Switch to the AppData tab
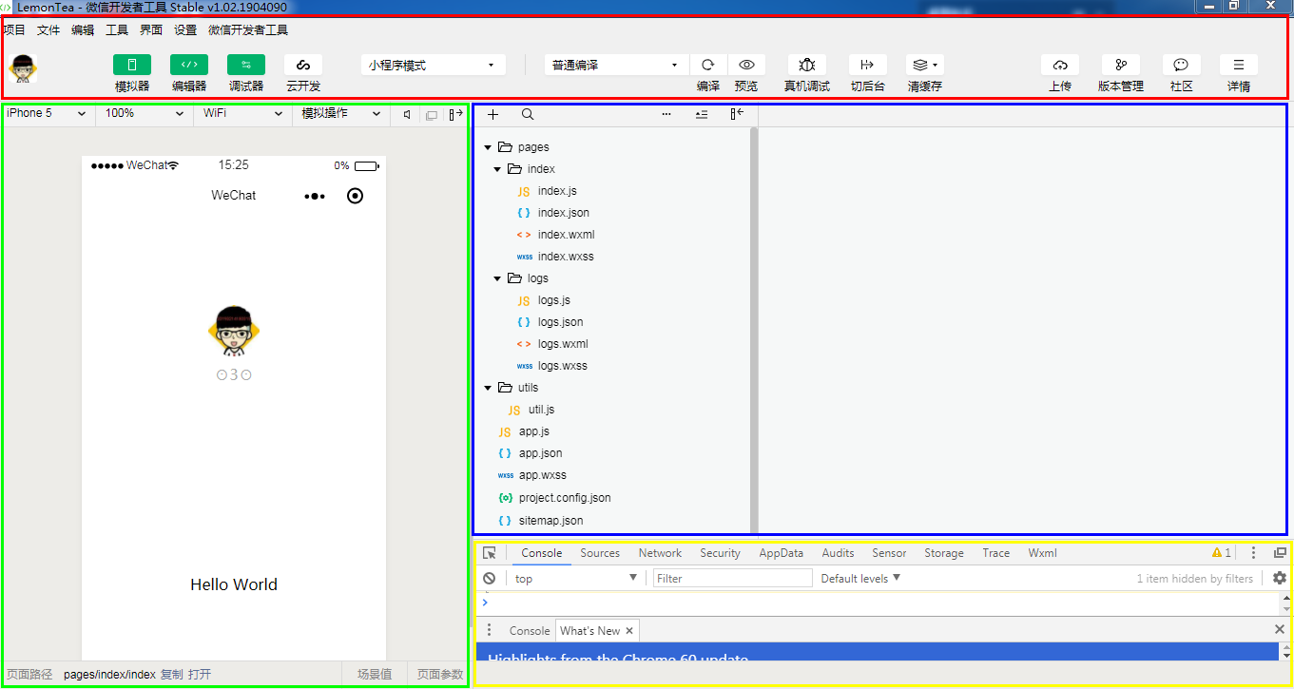The height and width of the screenshot is (689, 1294). [781, 553]
